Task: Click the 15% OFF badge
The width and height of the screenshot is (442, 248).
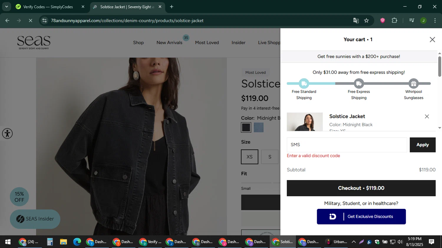Action: [19, 197]
